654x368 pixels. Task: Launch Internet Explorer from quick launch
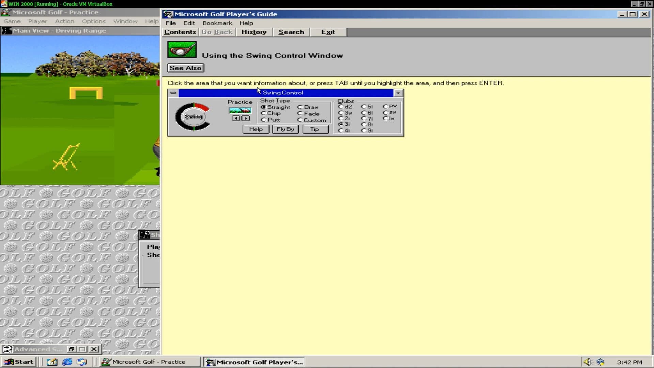[x=67, y=362]
